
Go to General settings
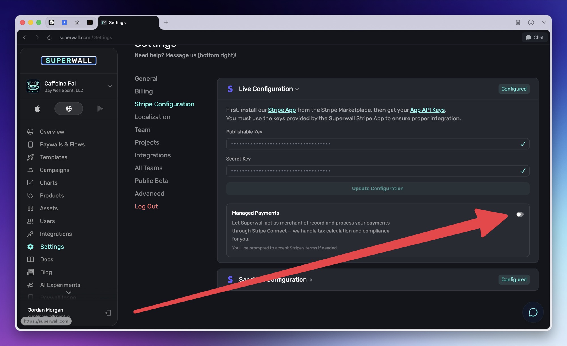pos(146,79)
